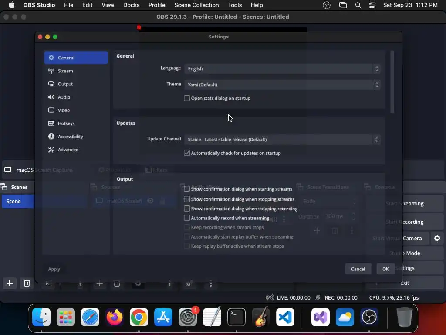This screenshot has width=446, height=335.
Task: Open the Profile menu
Action: (157, 5)
